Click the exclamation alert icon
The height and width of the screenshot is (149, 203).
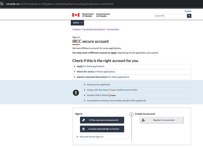pyautogui.click(x=76, y=93)
